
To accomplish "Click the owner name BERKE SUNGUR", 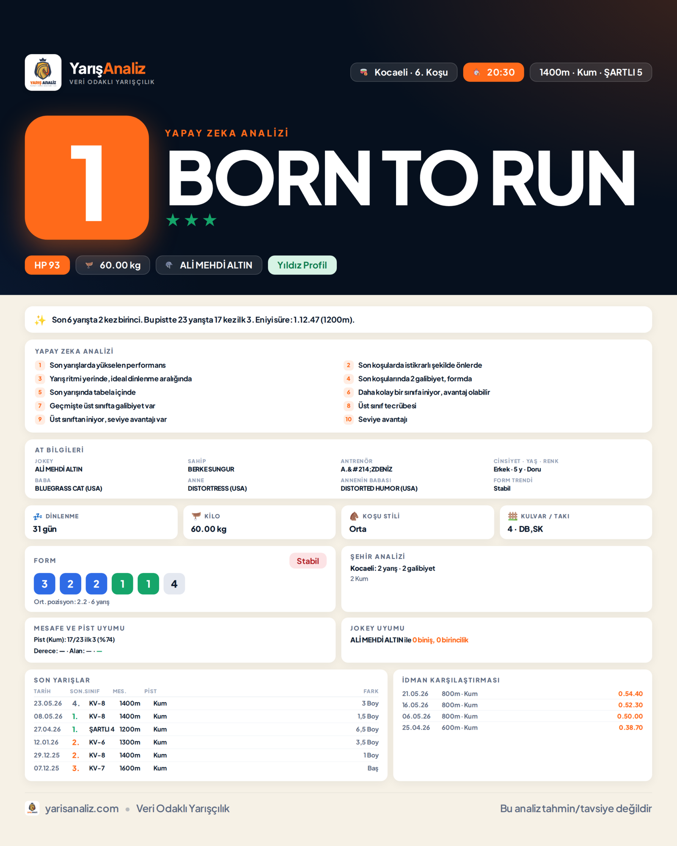I will (211, 469).
